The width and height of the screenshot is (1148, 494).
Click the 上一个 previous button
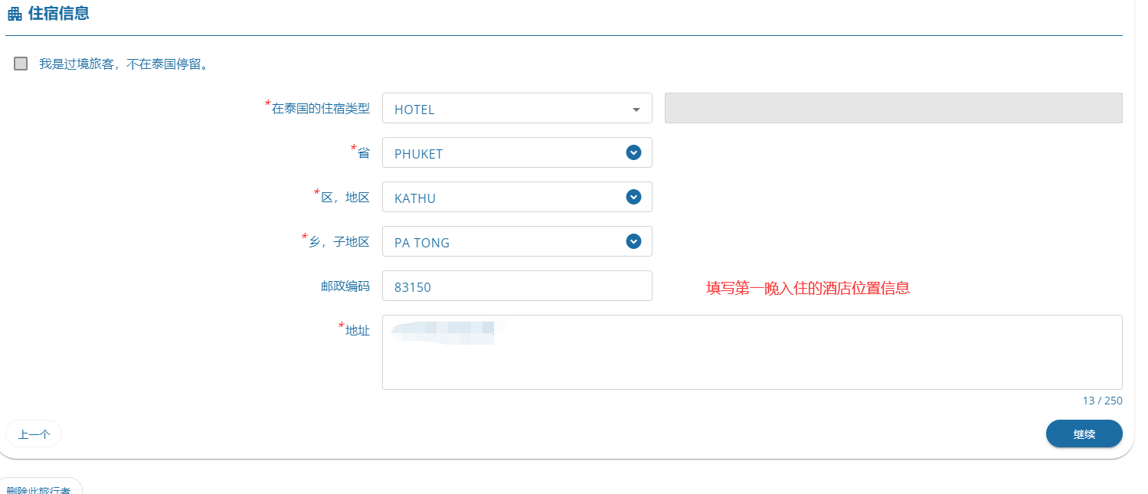(33, 433)
